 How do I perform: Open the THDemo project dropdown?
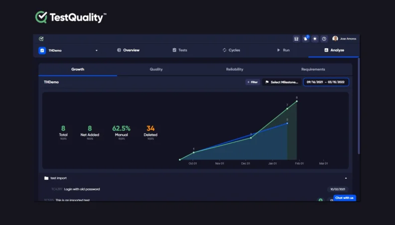96,50
